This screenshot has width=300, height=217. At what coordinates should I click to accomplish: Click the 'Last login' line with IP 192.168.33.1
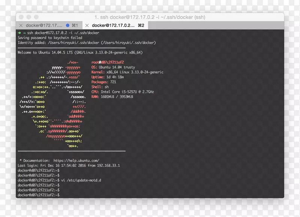[x=69, y=165]
